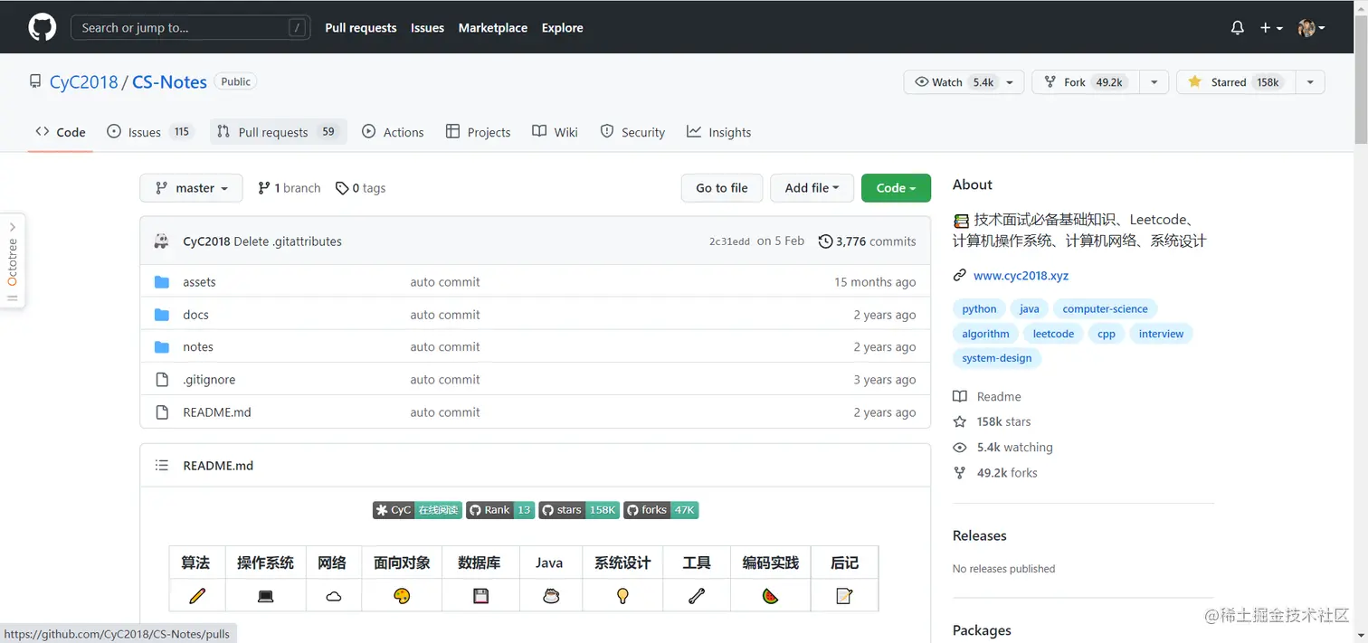The width and height of the screenshot is (1368, 643).
Task: Open the master branch dropdown
Action: (191, 188)
